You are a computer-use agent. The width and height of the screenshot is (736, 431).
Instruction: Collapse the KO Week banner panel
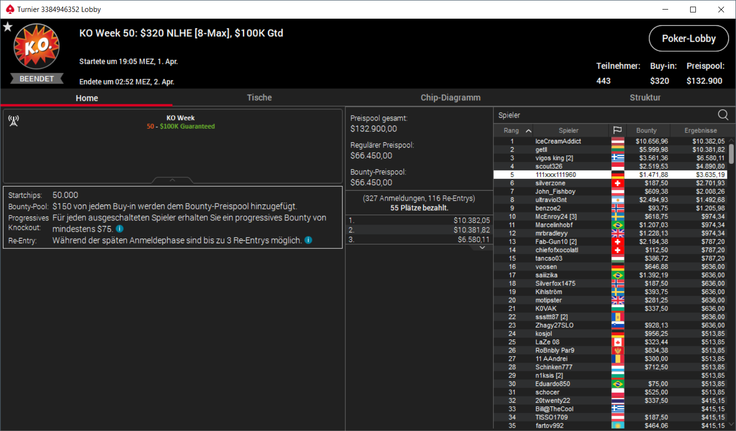coord(172,180)
